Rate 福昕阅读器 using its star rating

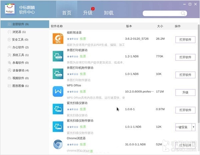(x=73, y=39)
